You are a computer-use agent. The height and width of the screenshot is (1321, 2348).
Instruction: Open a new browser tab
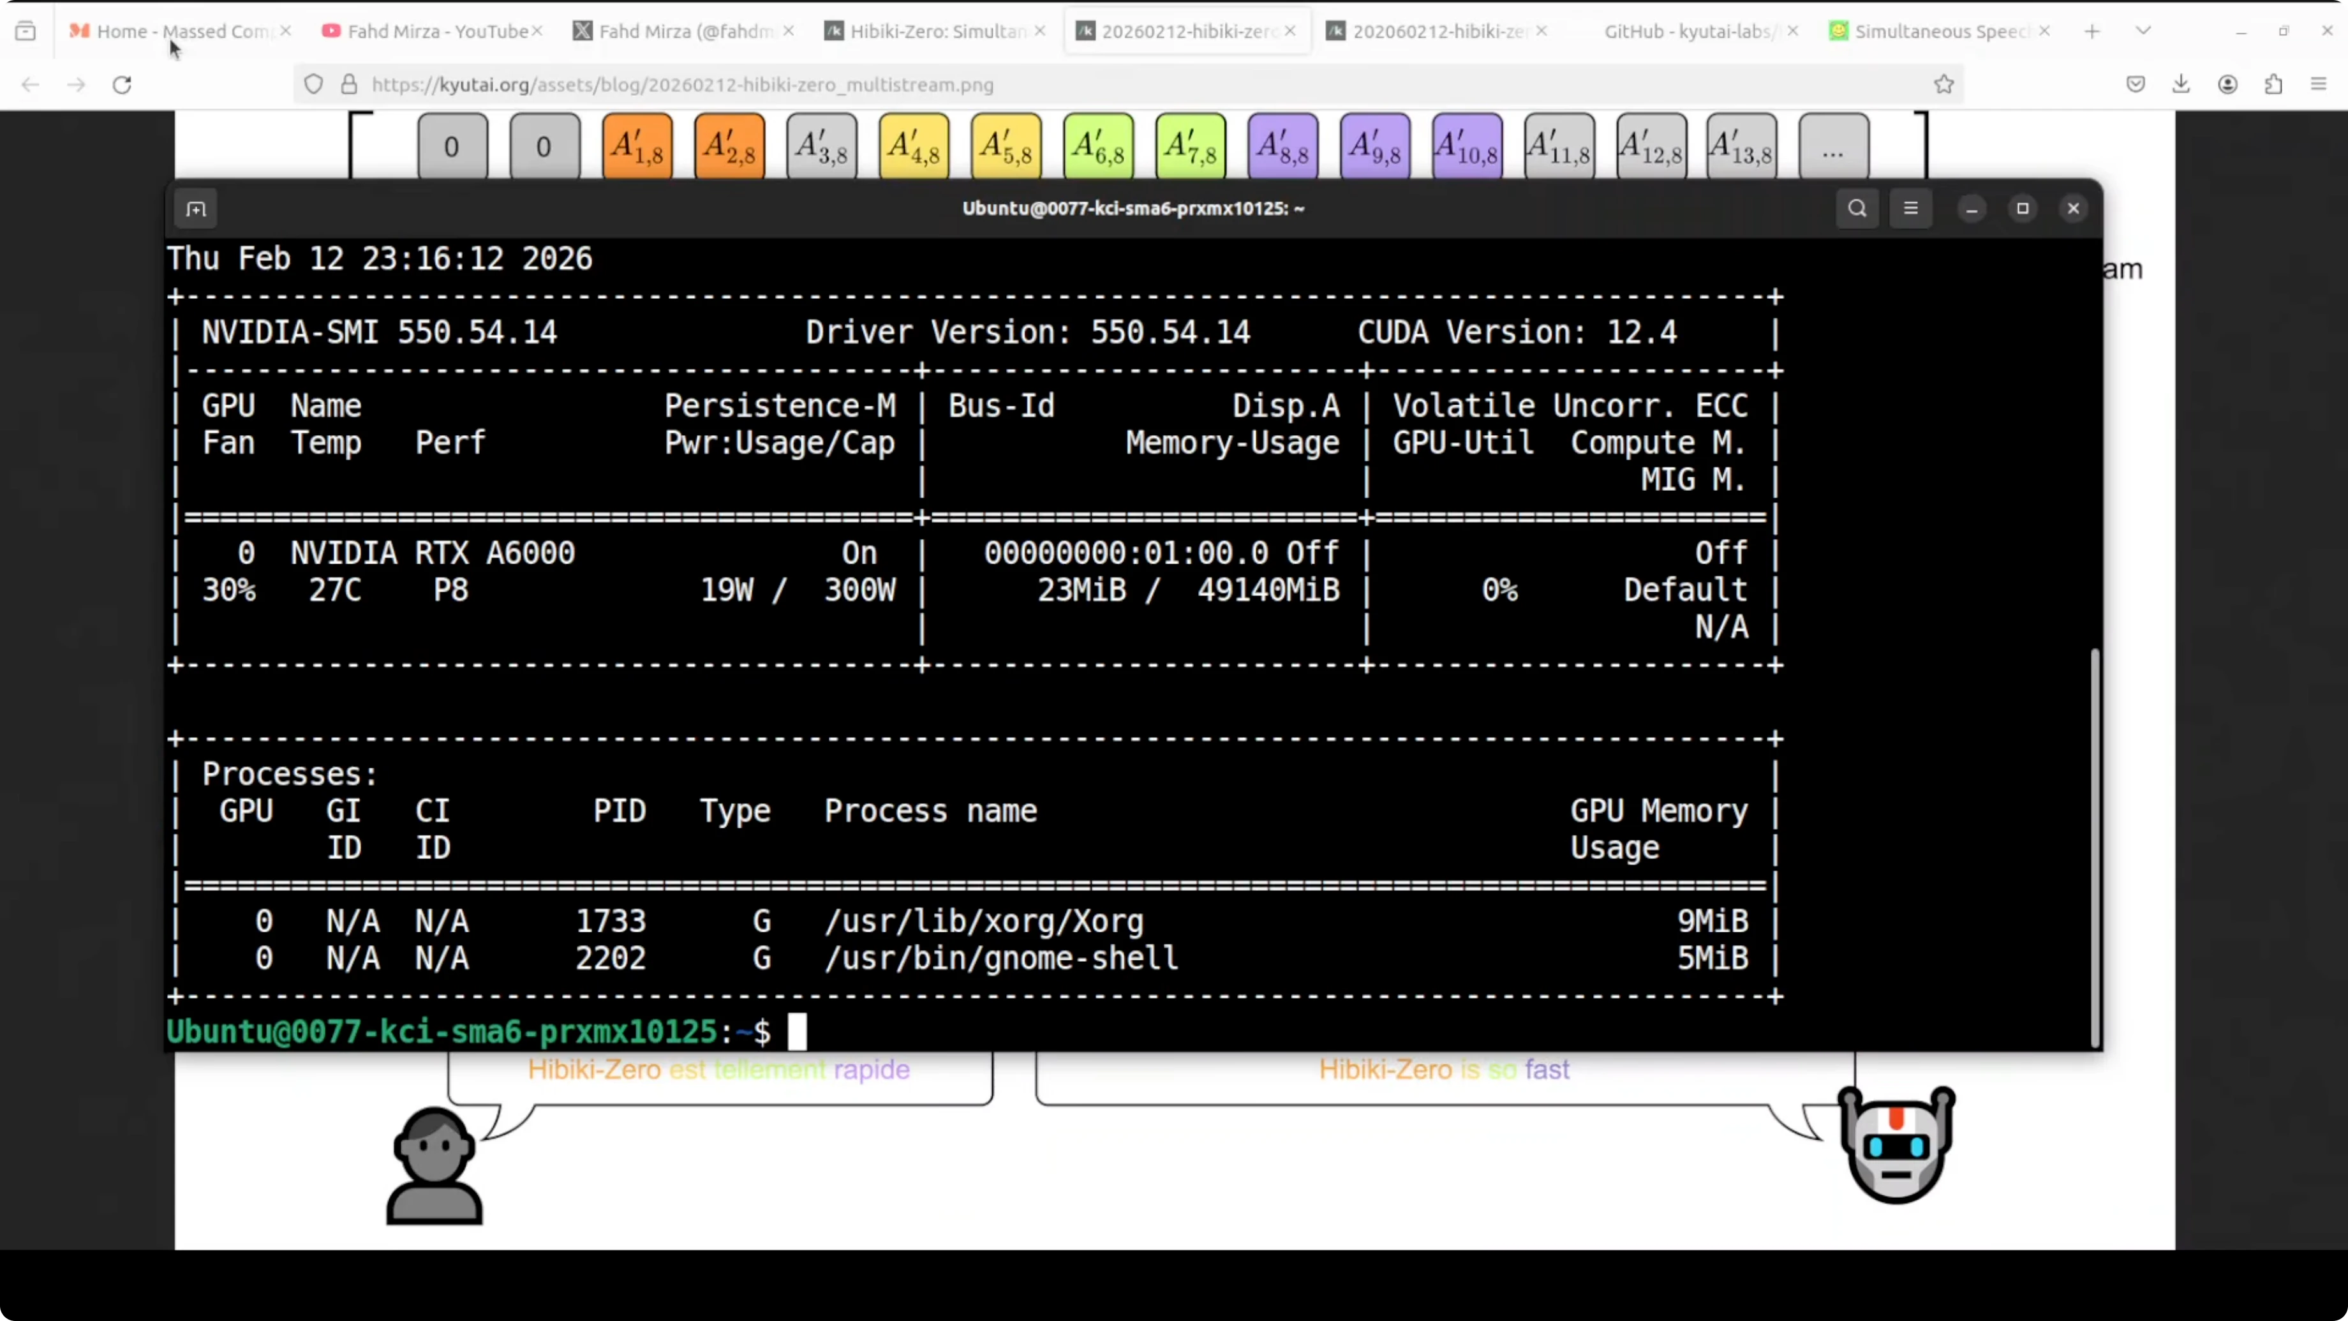tap(2092, 31)
